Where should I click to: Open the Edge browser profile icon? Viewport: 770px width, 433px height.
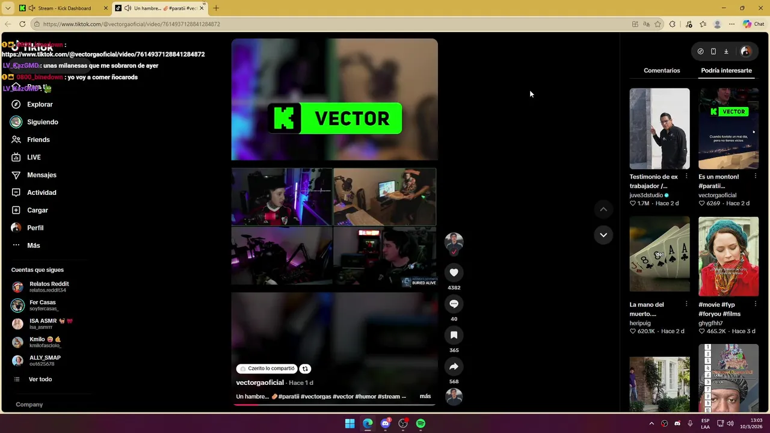point(717,24)
